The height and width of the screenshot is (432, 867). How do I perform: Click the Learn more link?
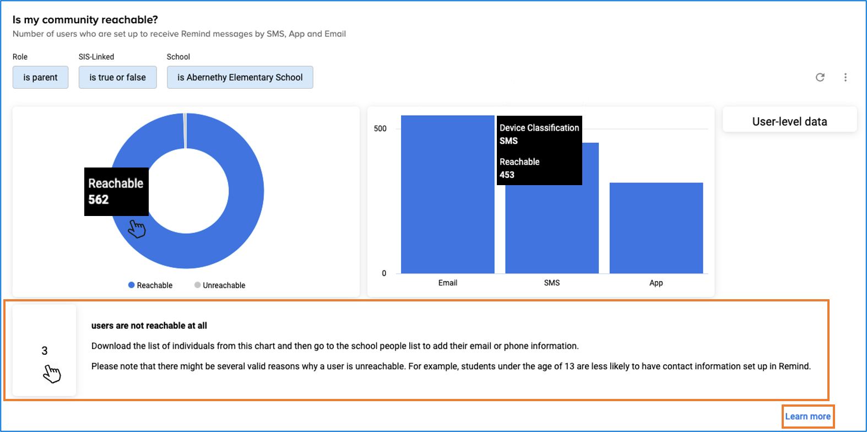[808, 417]
